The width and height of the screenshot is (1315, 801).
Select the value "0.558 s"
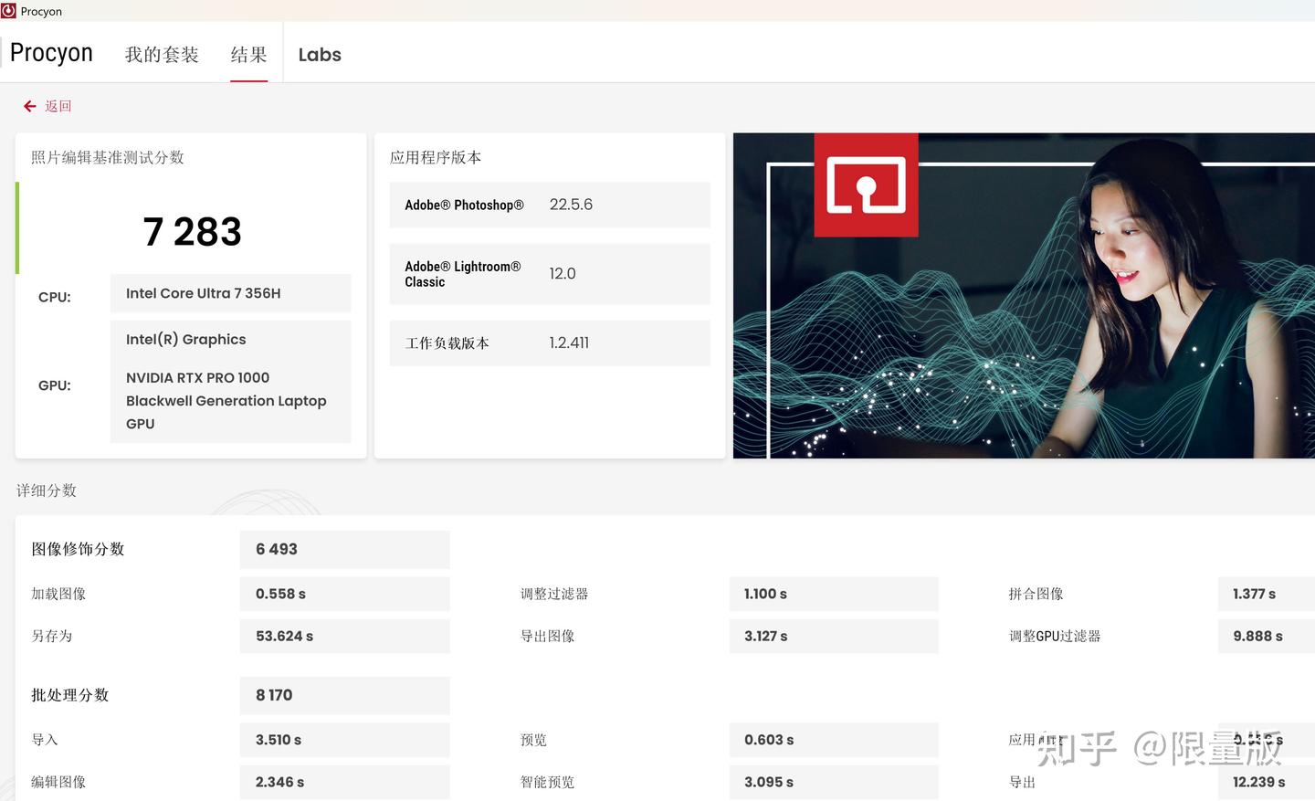(280, 594)
